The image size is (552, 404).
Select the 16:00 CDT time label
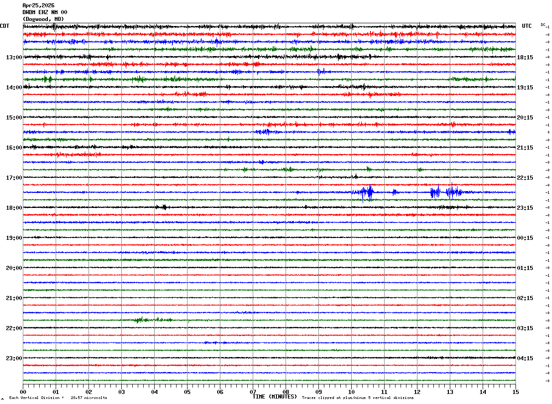[14, 148]
